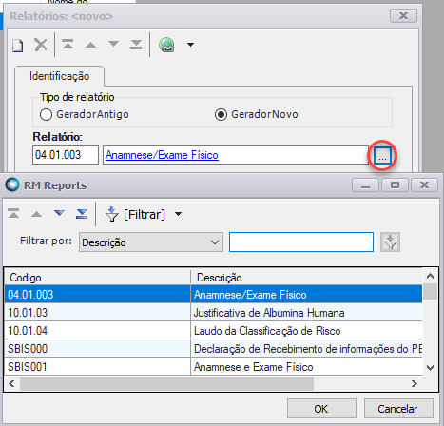Image resolution: width=444 pixels, height=426 pixels.
Task: Close the RM Reports window
Action: [424, 184]
